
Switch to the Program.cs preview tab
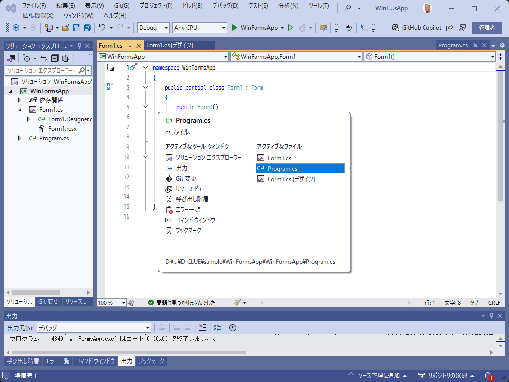pos(453,45)
